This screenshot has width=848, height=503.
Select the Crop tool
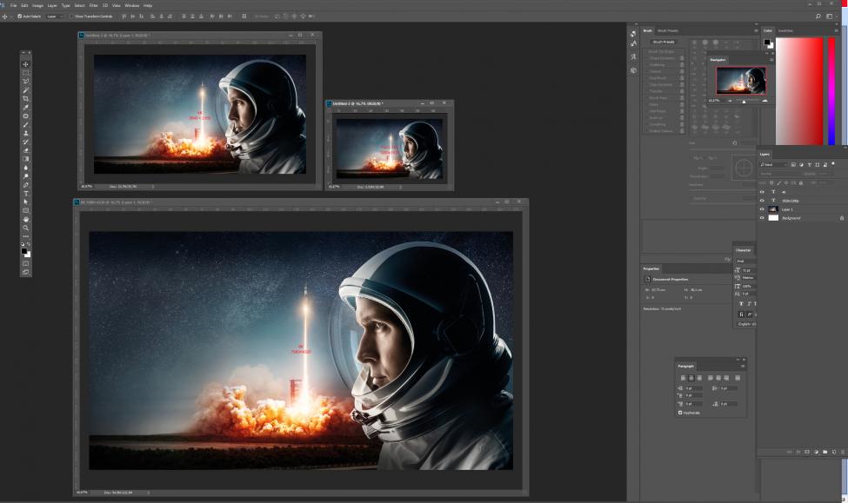tap(25, 98)
